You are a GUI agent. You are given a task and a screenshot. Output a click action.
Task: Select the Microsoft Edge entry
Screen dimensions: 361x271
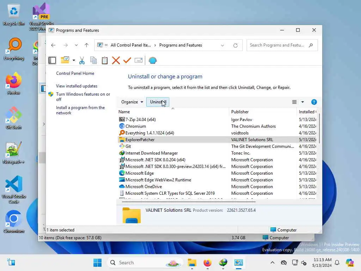[217, 173]
